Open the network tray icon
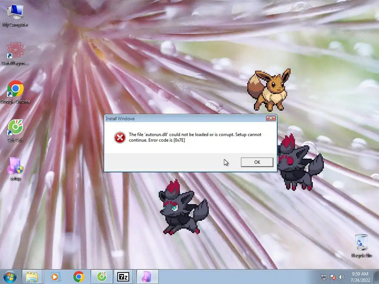 click(x=323, y=277)
